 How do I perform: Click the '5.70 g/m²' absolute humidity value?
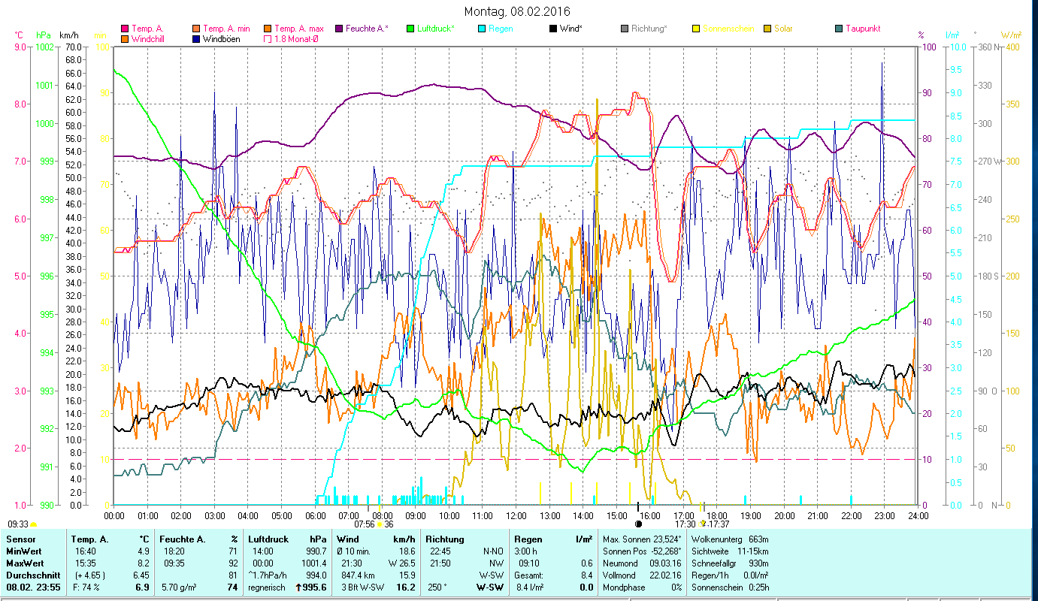tap(180, 587)
